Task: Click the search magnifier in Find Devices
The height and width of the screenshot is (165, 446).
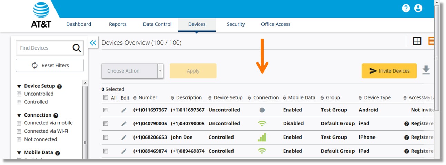Action: 77,48
